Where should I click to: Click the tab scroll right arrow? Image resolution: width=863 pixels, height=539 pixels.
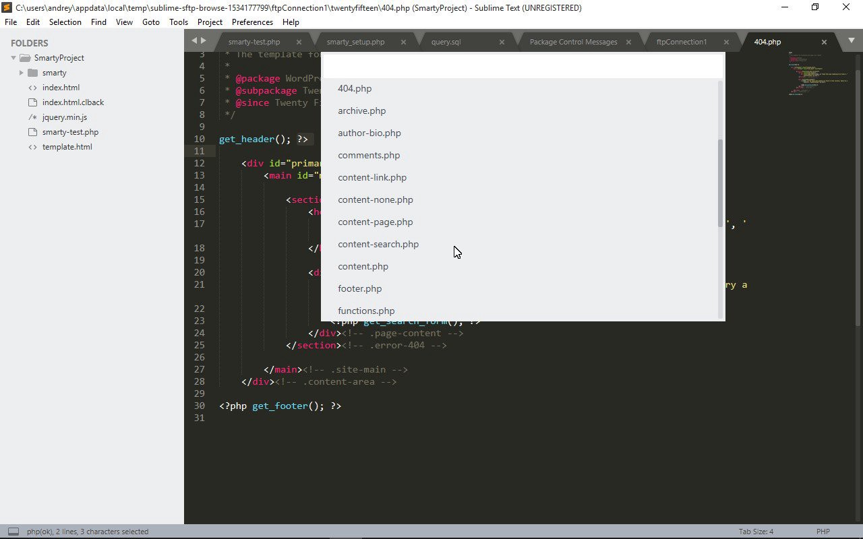click(x=204, y=41)
